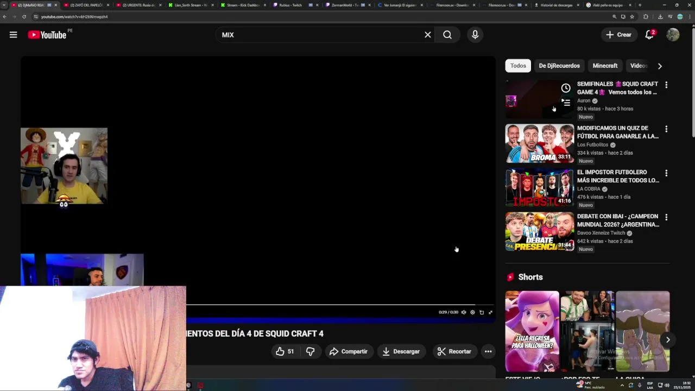Open the Crear upload menu
The image size is (695, 391).
click(618, 35)
